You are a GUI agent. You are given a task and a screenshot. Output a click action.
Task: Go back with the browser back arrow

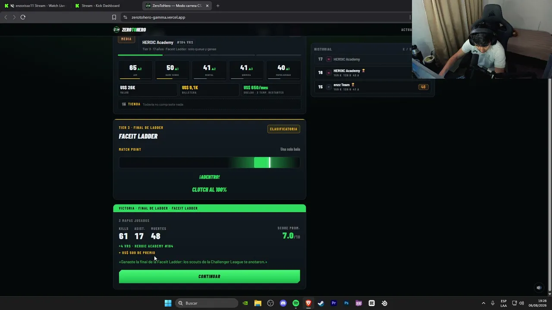click(x=6, y=17)
